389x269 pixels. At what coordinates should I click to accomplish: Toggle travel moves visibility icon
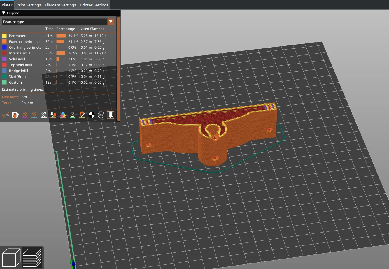point(6,115)
